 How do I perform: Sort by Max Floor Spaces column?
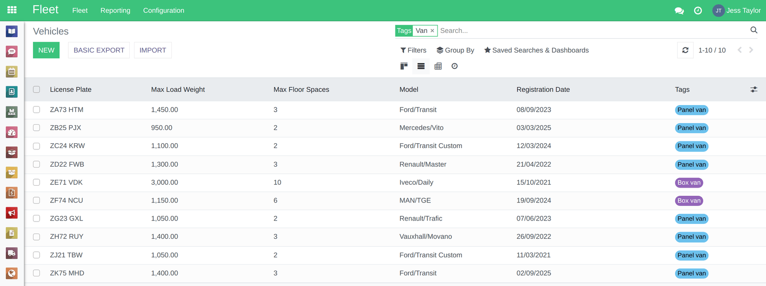(x=301, y=89)
